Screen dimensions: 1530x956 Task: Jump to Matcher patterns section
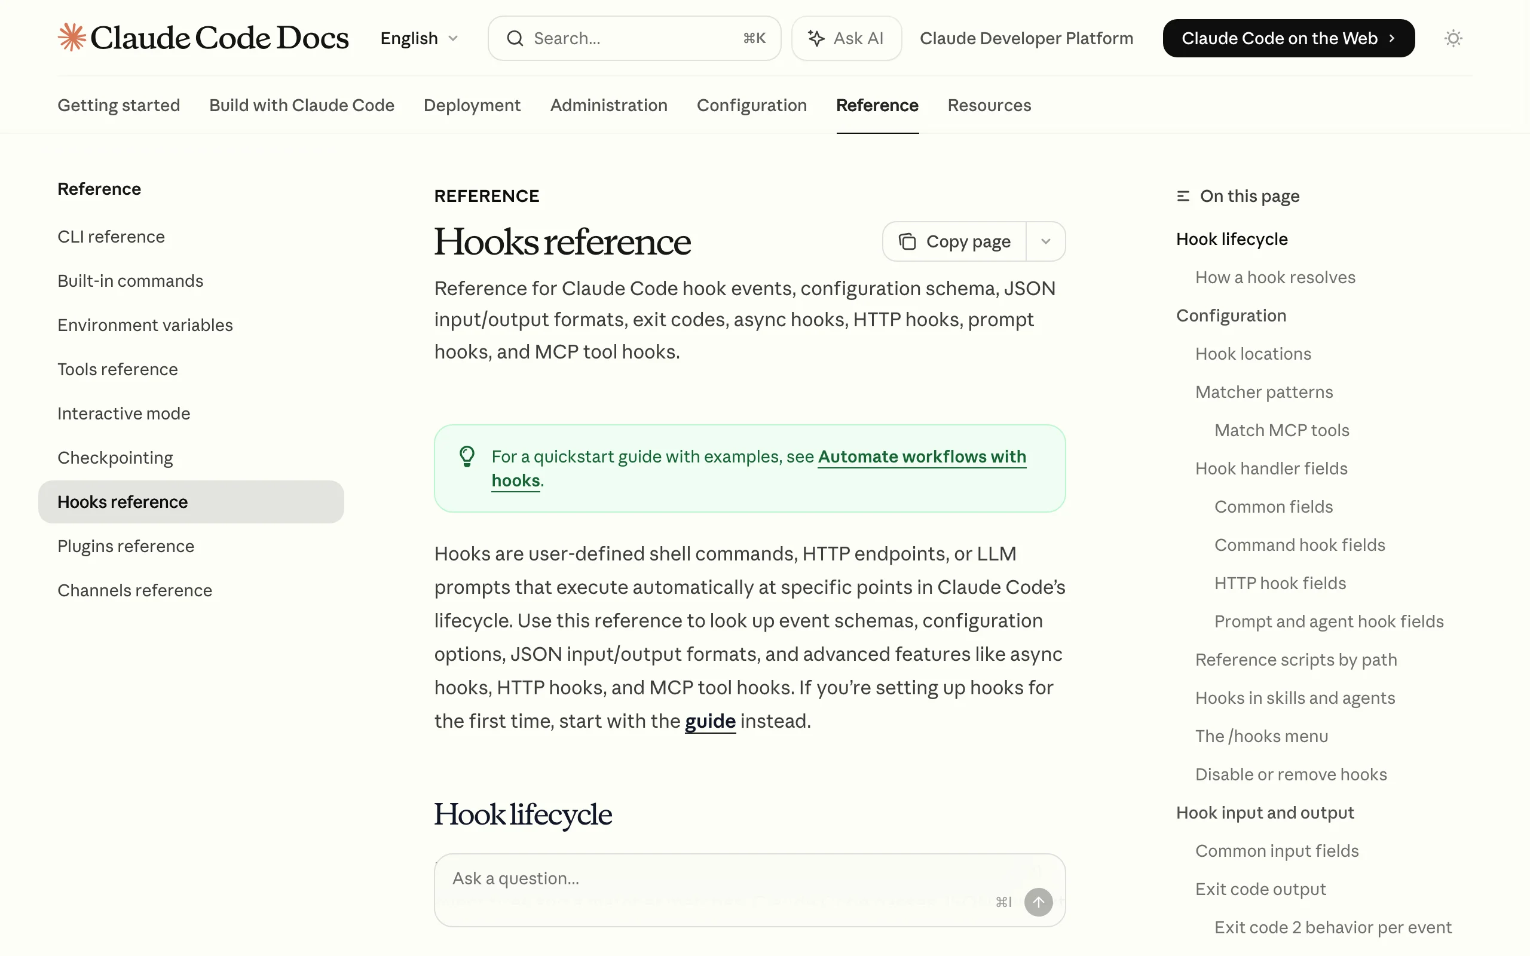(x=1263, y=392)
